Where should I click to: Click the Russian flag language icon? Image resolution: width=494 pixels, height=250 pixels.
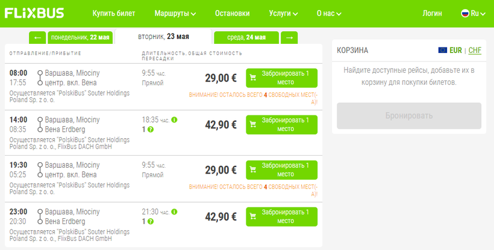[465, 13]
